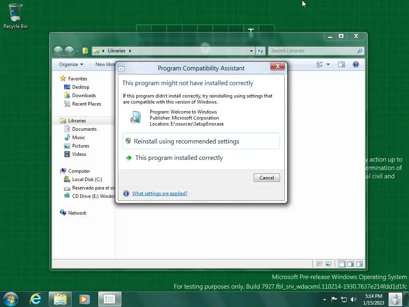
Task: Start search with the magnifier icon
Action: [x=359, y=51]
